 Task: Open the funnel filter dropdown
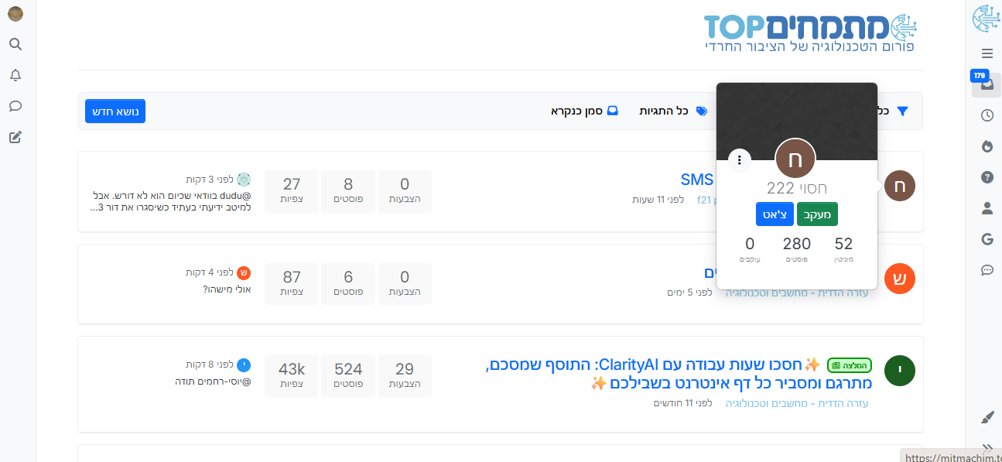901,111
